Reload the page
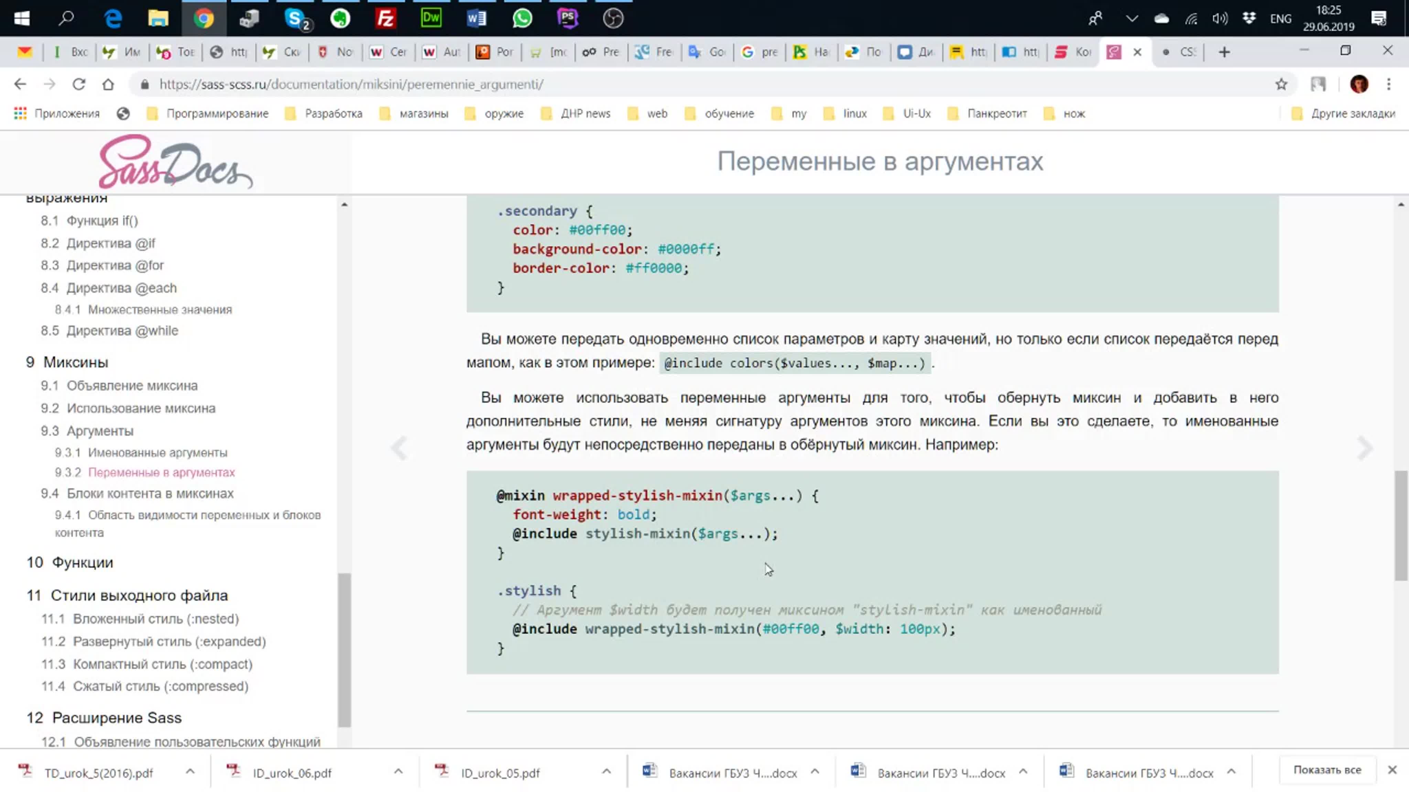Screen dimensions: 1409x792 coord(79,84)
